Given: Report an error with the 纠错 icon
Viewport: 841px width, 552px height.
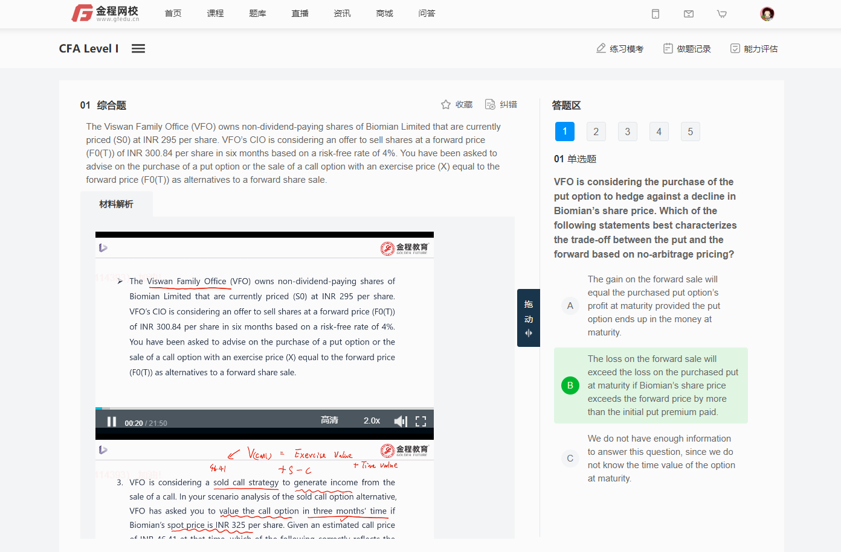Looking at the screenshot, I should click(491, 104).
